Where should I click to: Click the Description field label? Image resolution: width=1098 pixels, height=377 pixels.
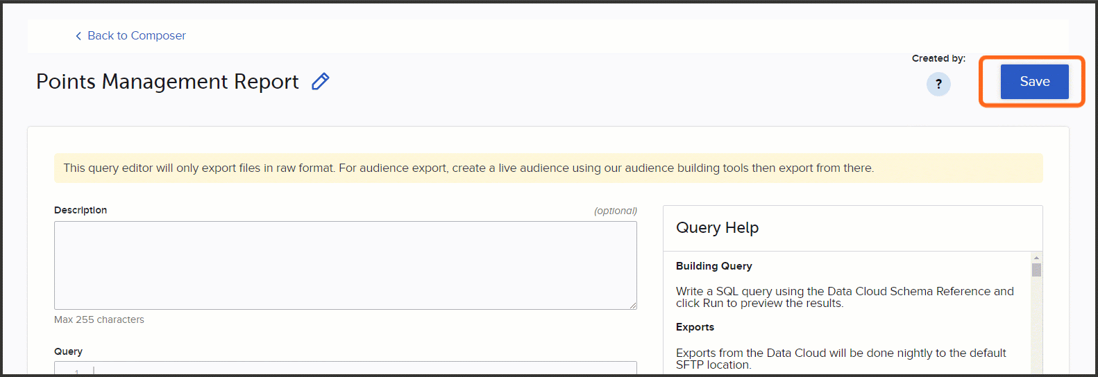(81, 210)
